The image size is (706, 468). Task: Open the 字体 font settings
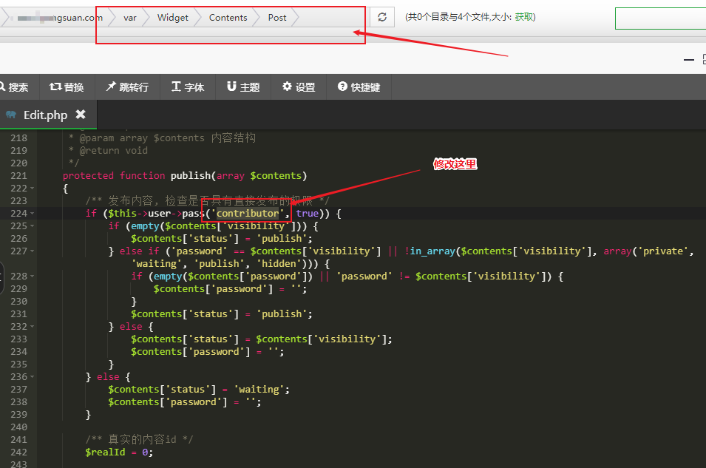click(188, 87)
